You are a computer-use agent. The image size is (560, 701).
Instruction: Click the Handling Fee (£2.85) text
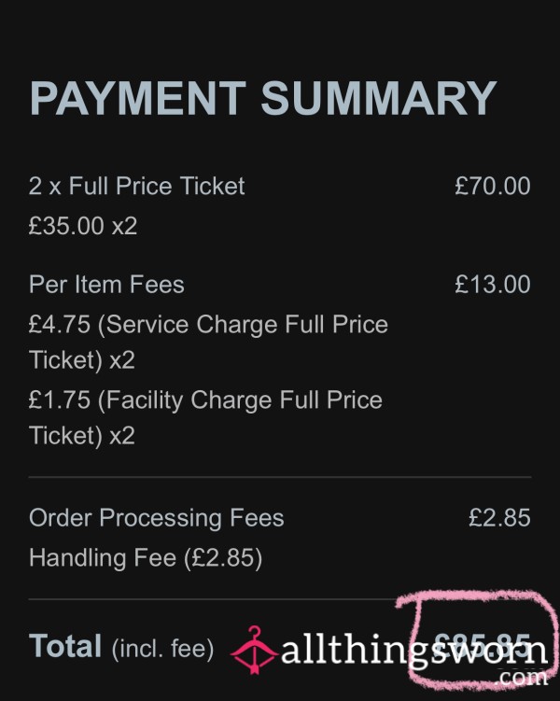click(x=146, y=558)
